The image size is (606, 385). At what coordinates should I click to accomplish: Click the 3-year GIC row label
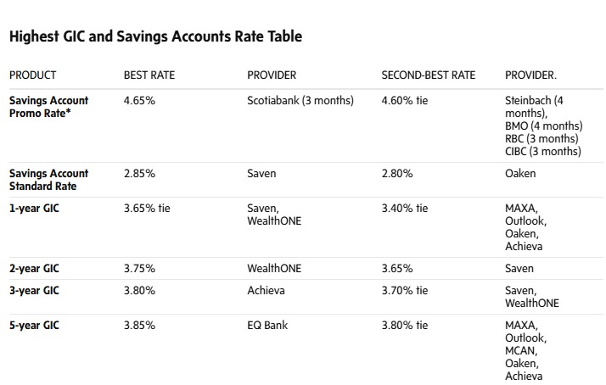(34, 291)
